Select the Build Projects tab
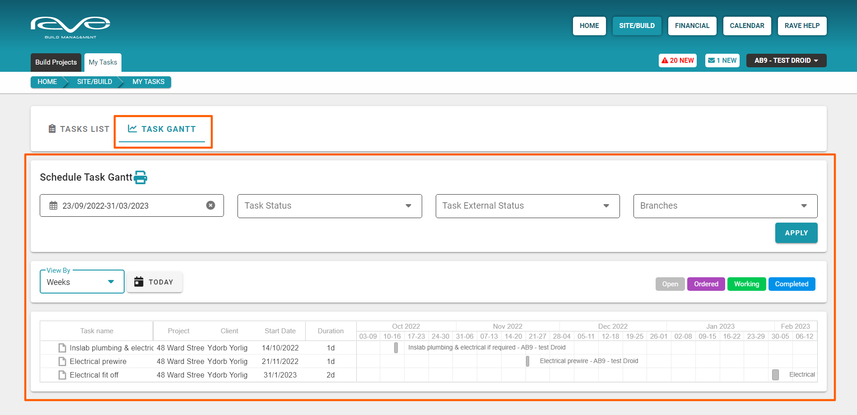 pyautogui.click(x=56, y=62)
